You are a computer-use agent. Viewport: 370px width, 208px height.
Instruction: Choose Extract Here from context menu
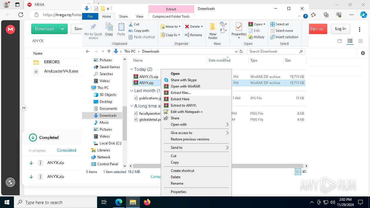196,99
